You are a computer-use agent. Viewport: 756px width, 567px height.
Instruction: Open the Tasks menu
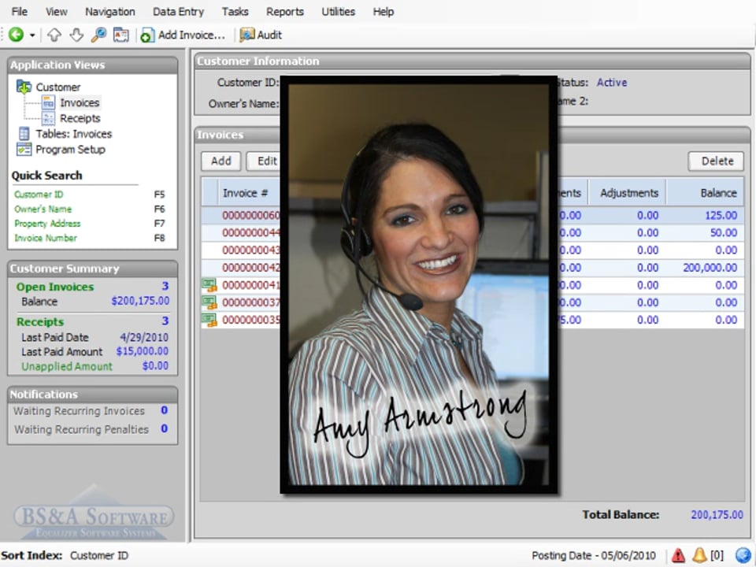click(235, 12)
